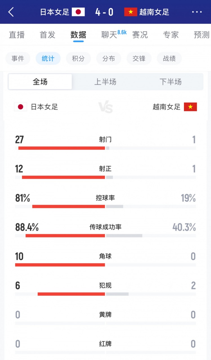Switch to the 上半场 (first half) segment
The width and height of the screenshot is (211, 360).
(105, 82)
